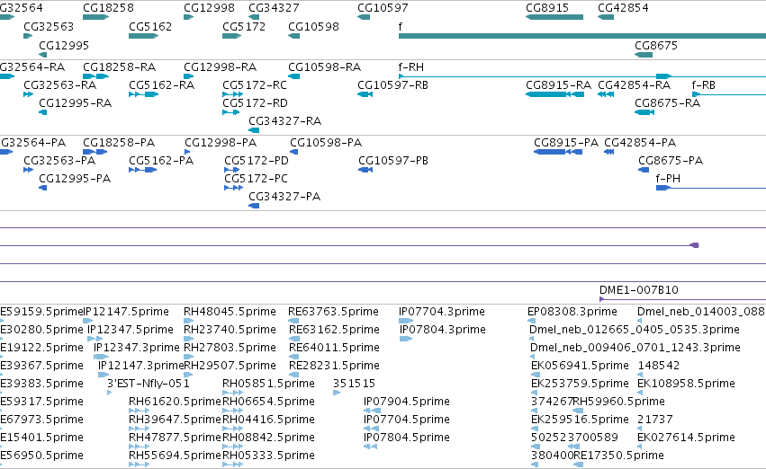This screenshot has width=766, height=469.
Task: Click EST label RH48045.5prime
Action: (230, 312)
